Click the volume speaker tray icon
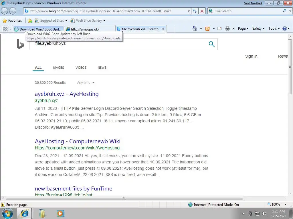 coord(264,213)
